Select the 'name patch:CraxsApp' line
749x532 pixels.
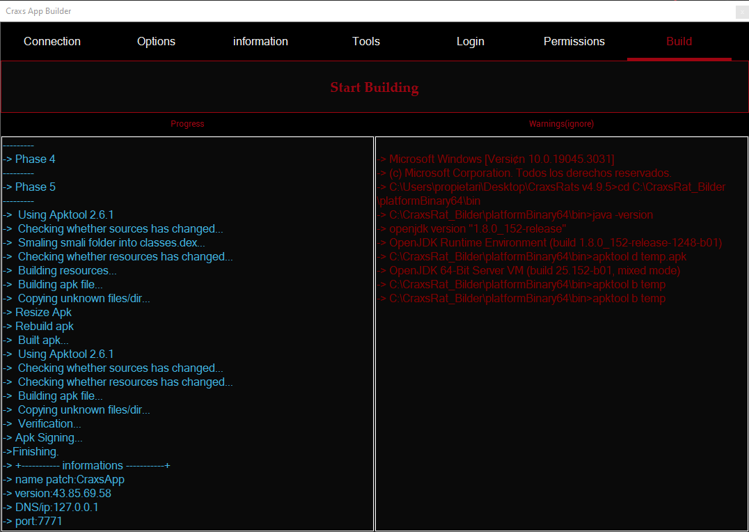click(x=63, y=479)
